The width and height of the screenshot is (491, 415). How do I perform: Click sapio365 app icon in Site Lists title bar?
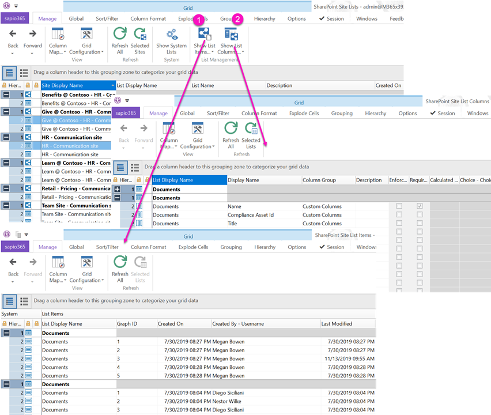[x=6, y=6]
